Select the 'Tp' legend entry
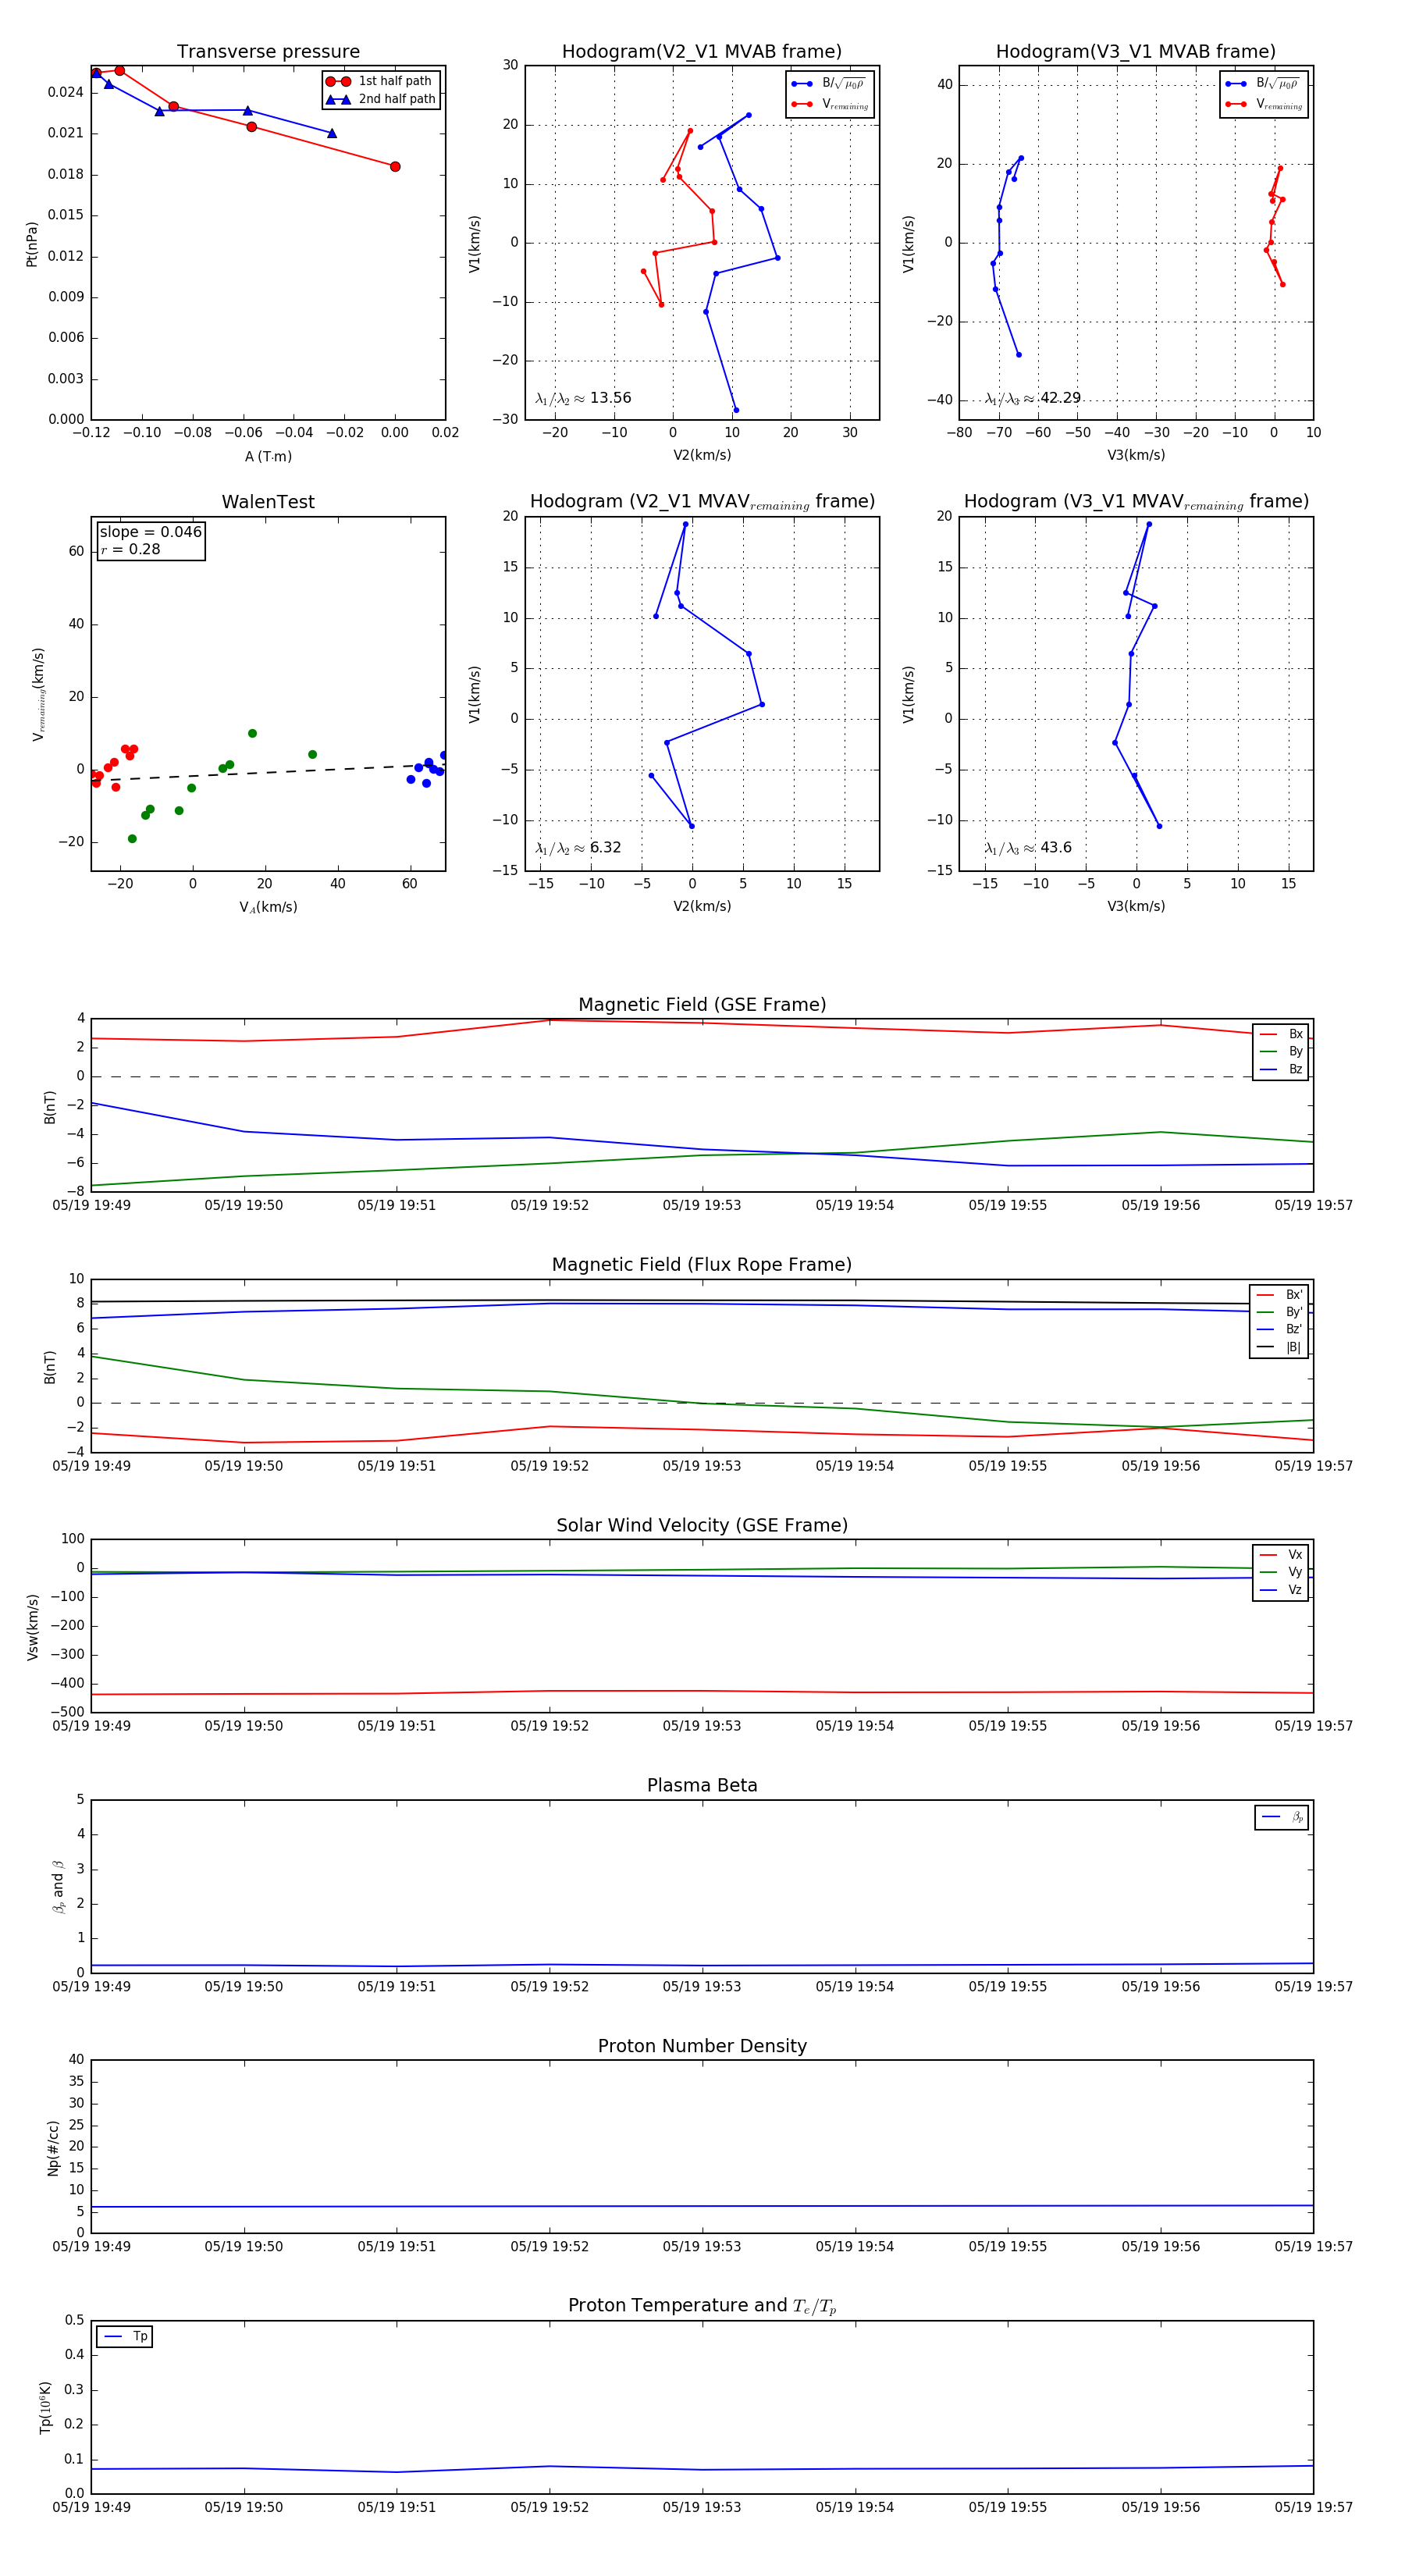This screenshot has width=1405, height=2576. point(125,2336)
